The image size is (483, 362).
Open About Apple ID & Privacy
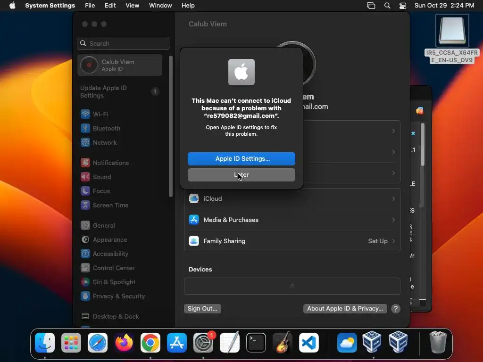345,308
